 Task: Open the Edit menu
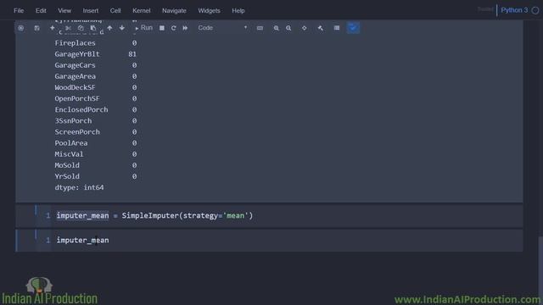click(x=41, y=11)
